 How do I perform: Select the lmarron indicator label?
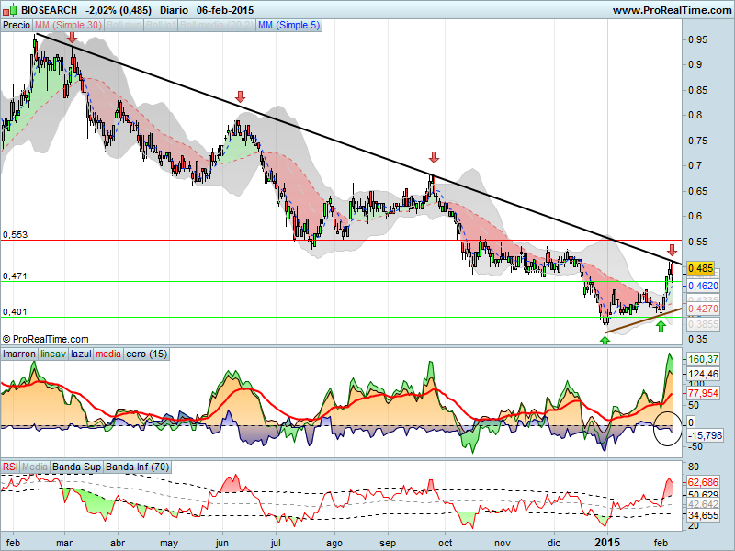[19, 354]
